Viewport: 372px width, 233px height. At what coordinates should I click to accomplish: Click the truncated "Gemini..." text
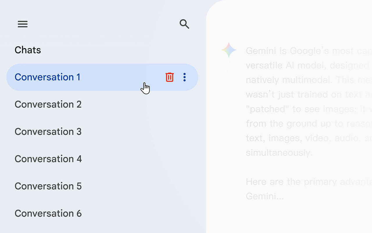[265, 196]
